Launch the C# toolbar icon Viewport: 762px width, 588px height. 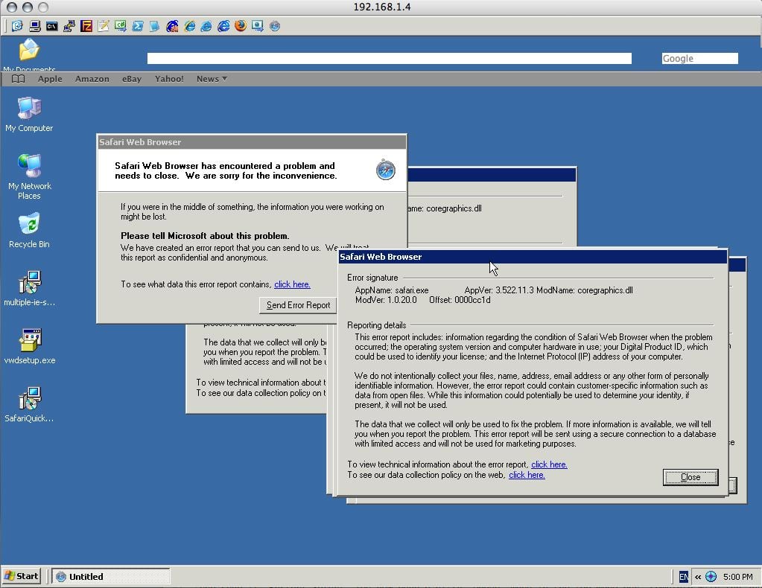[x=121, y=26]
